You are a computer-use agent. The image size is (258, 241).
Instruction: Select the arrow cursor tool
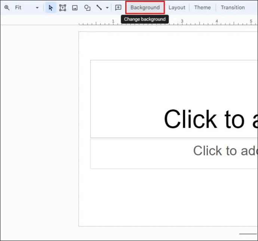(x=51, y=7)
